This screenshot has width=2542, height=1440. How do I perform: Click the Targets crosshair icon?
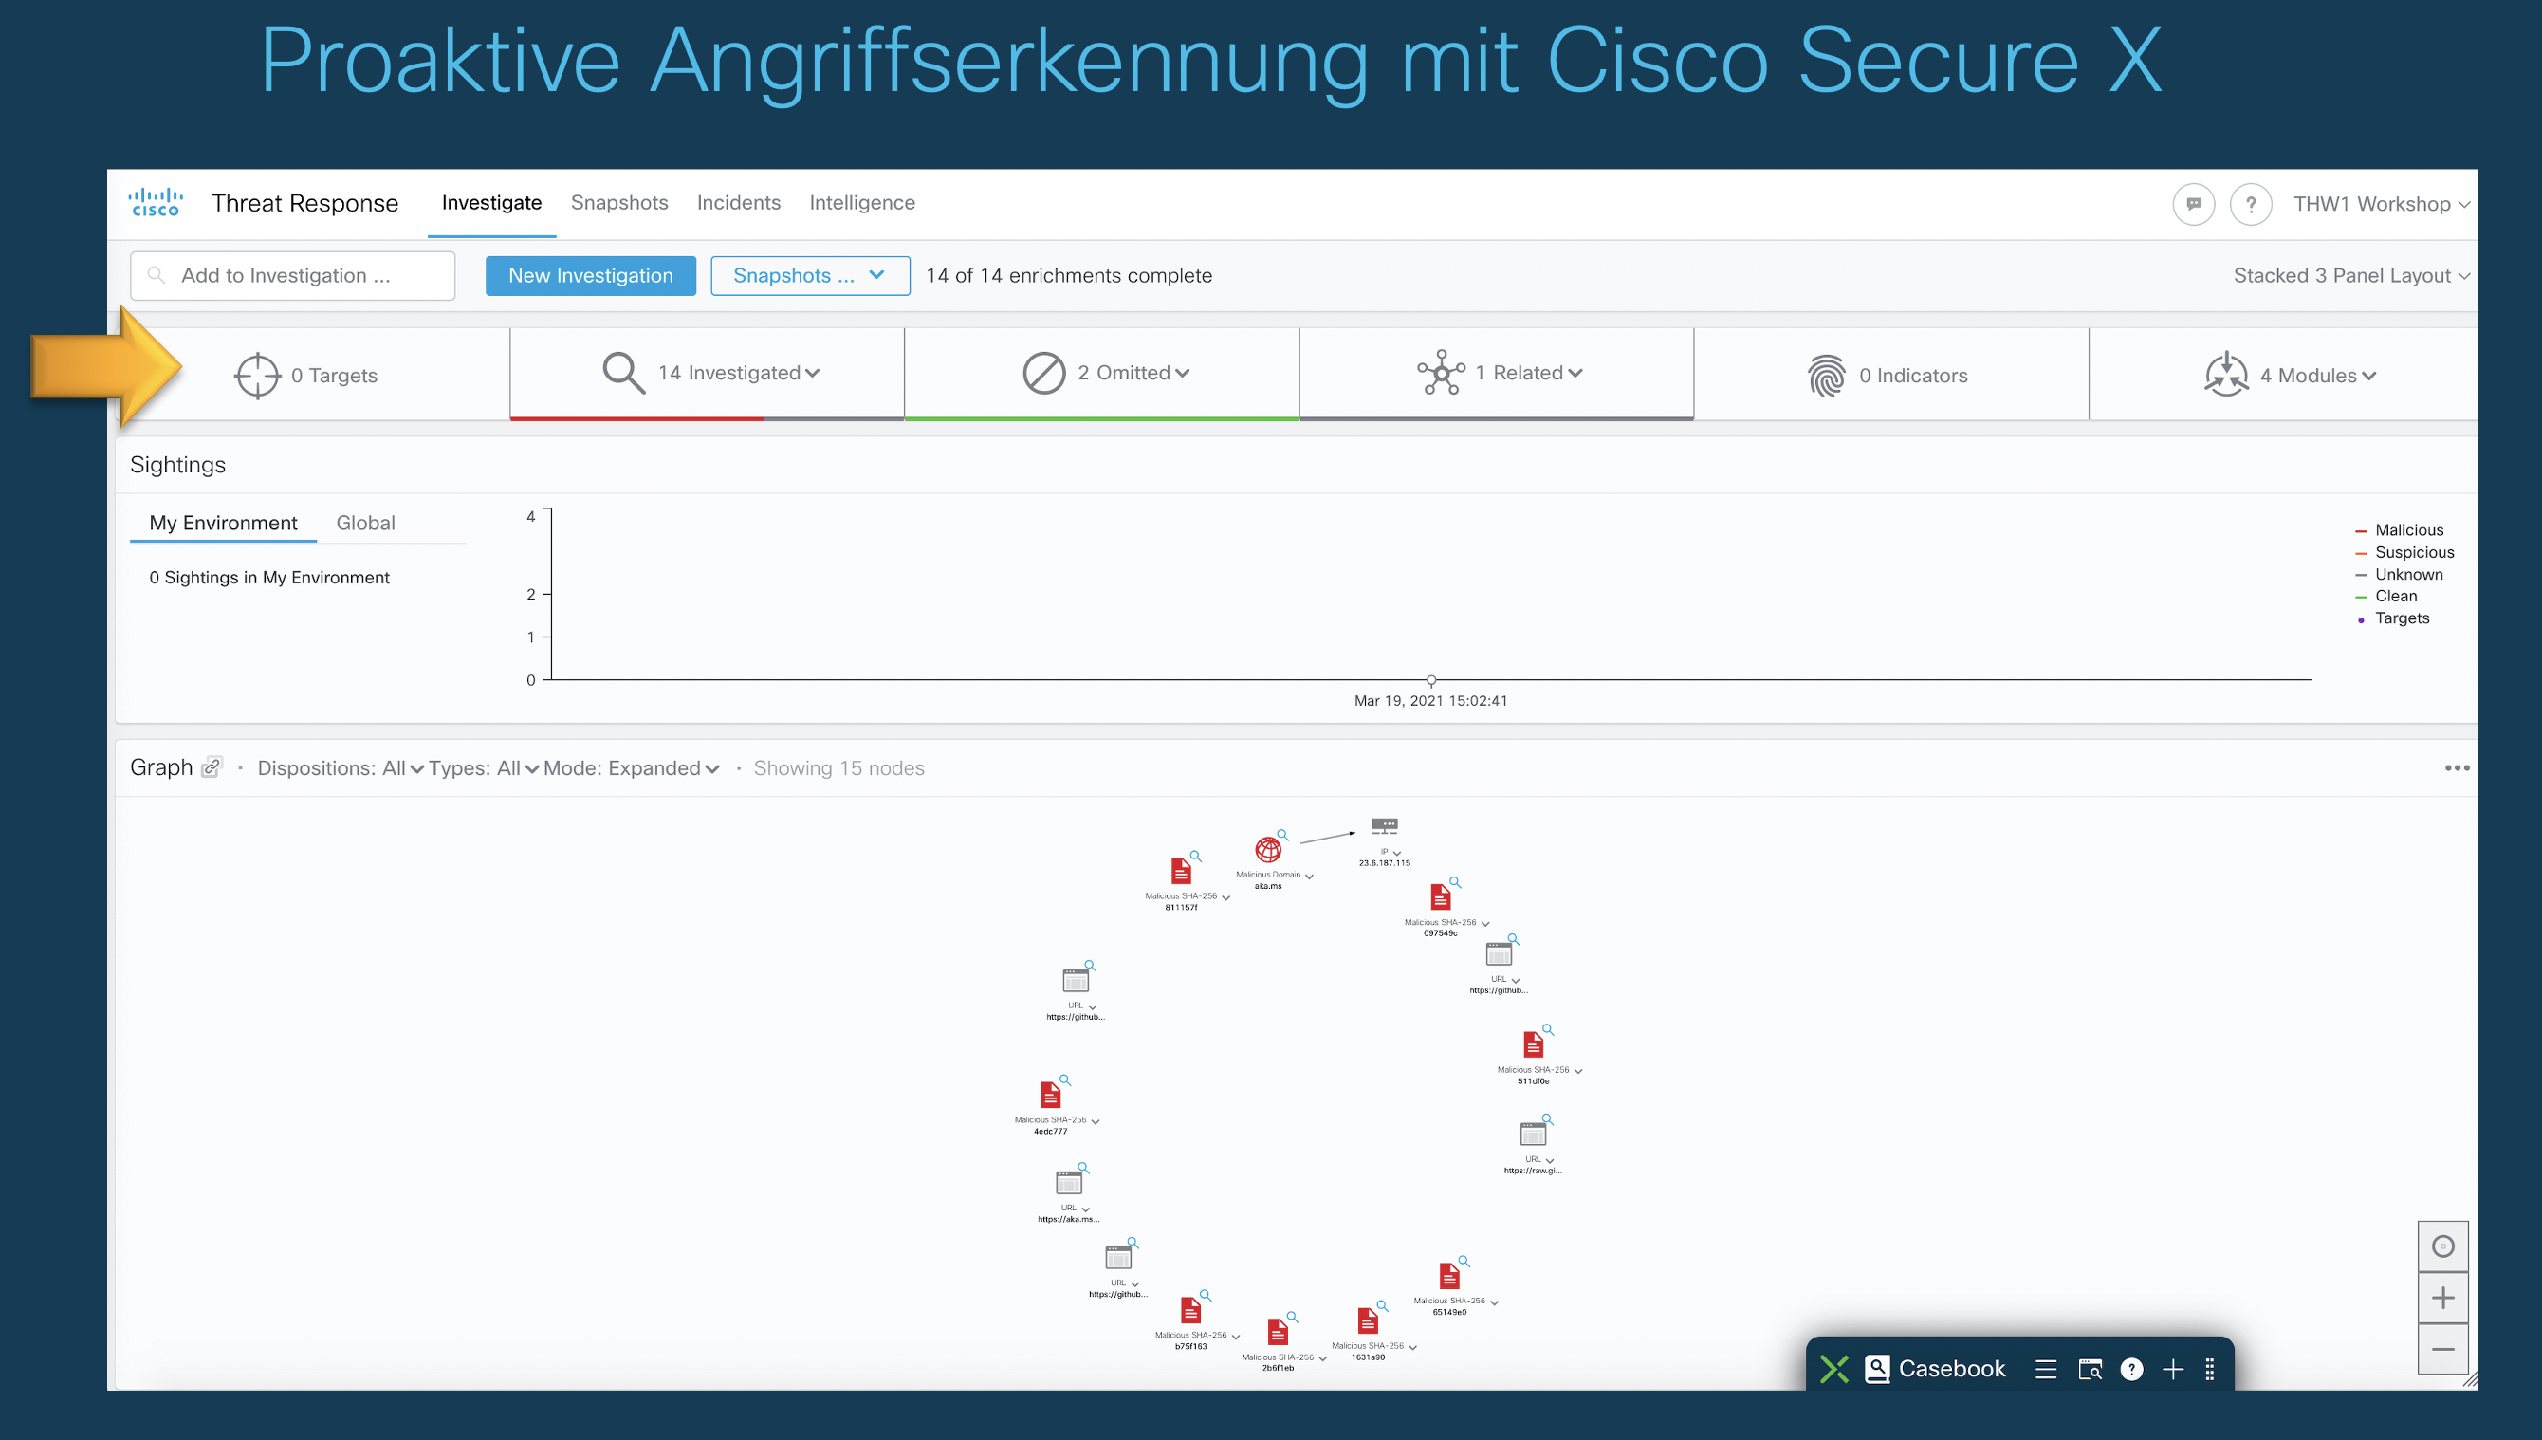[257, 375]
